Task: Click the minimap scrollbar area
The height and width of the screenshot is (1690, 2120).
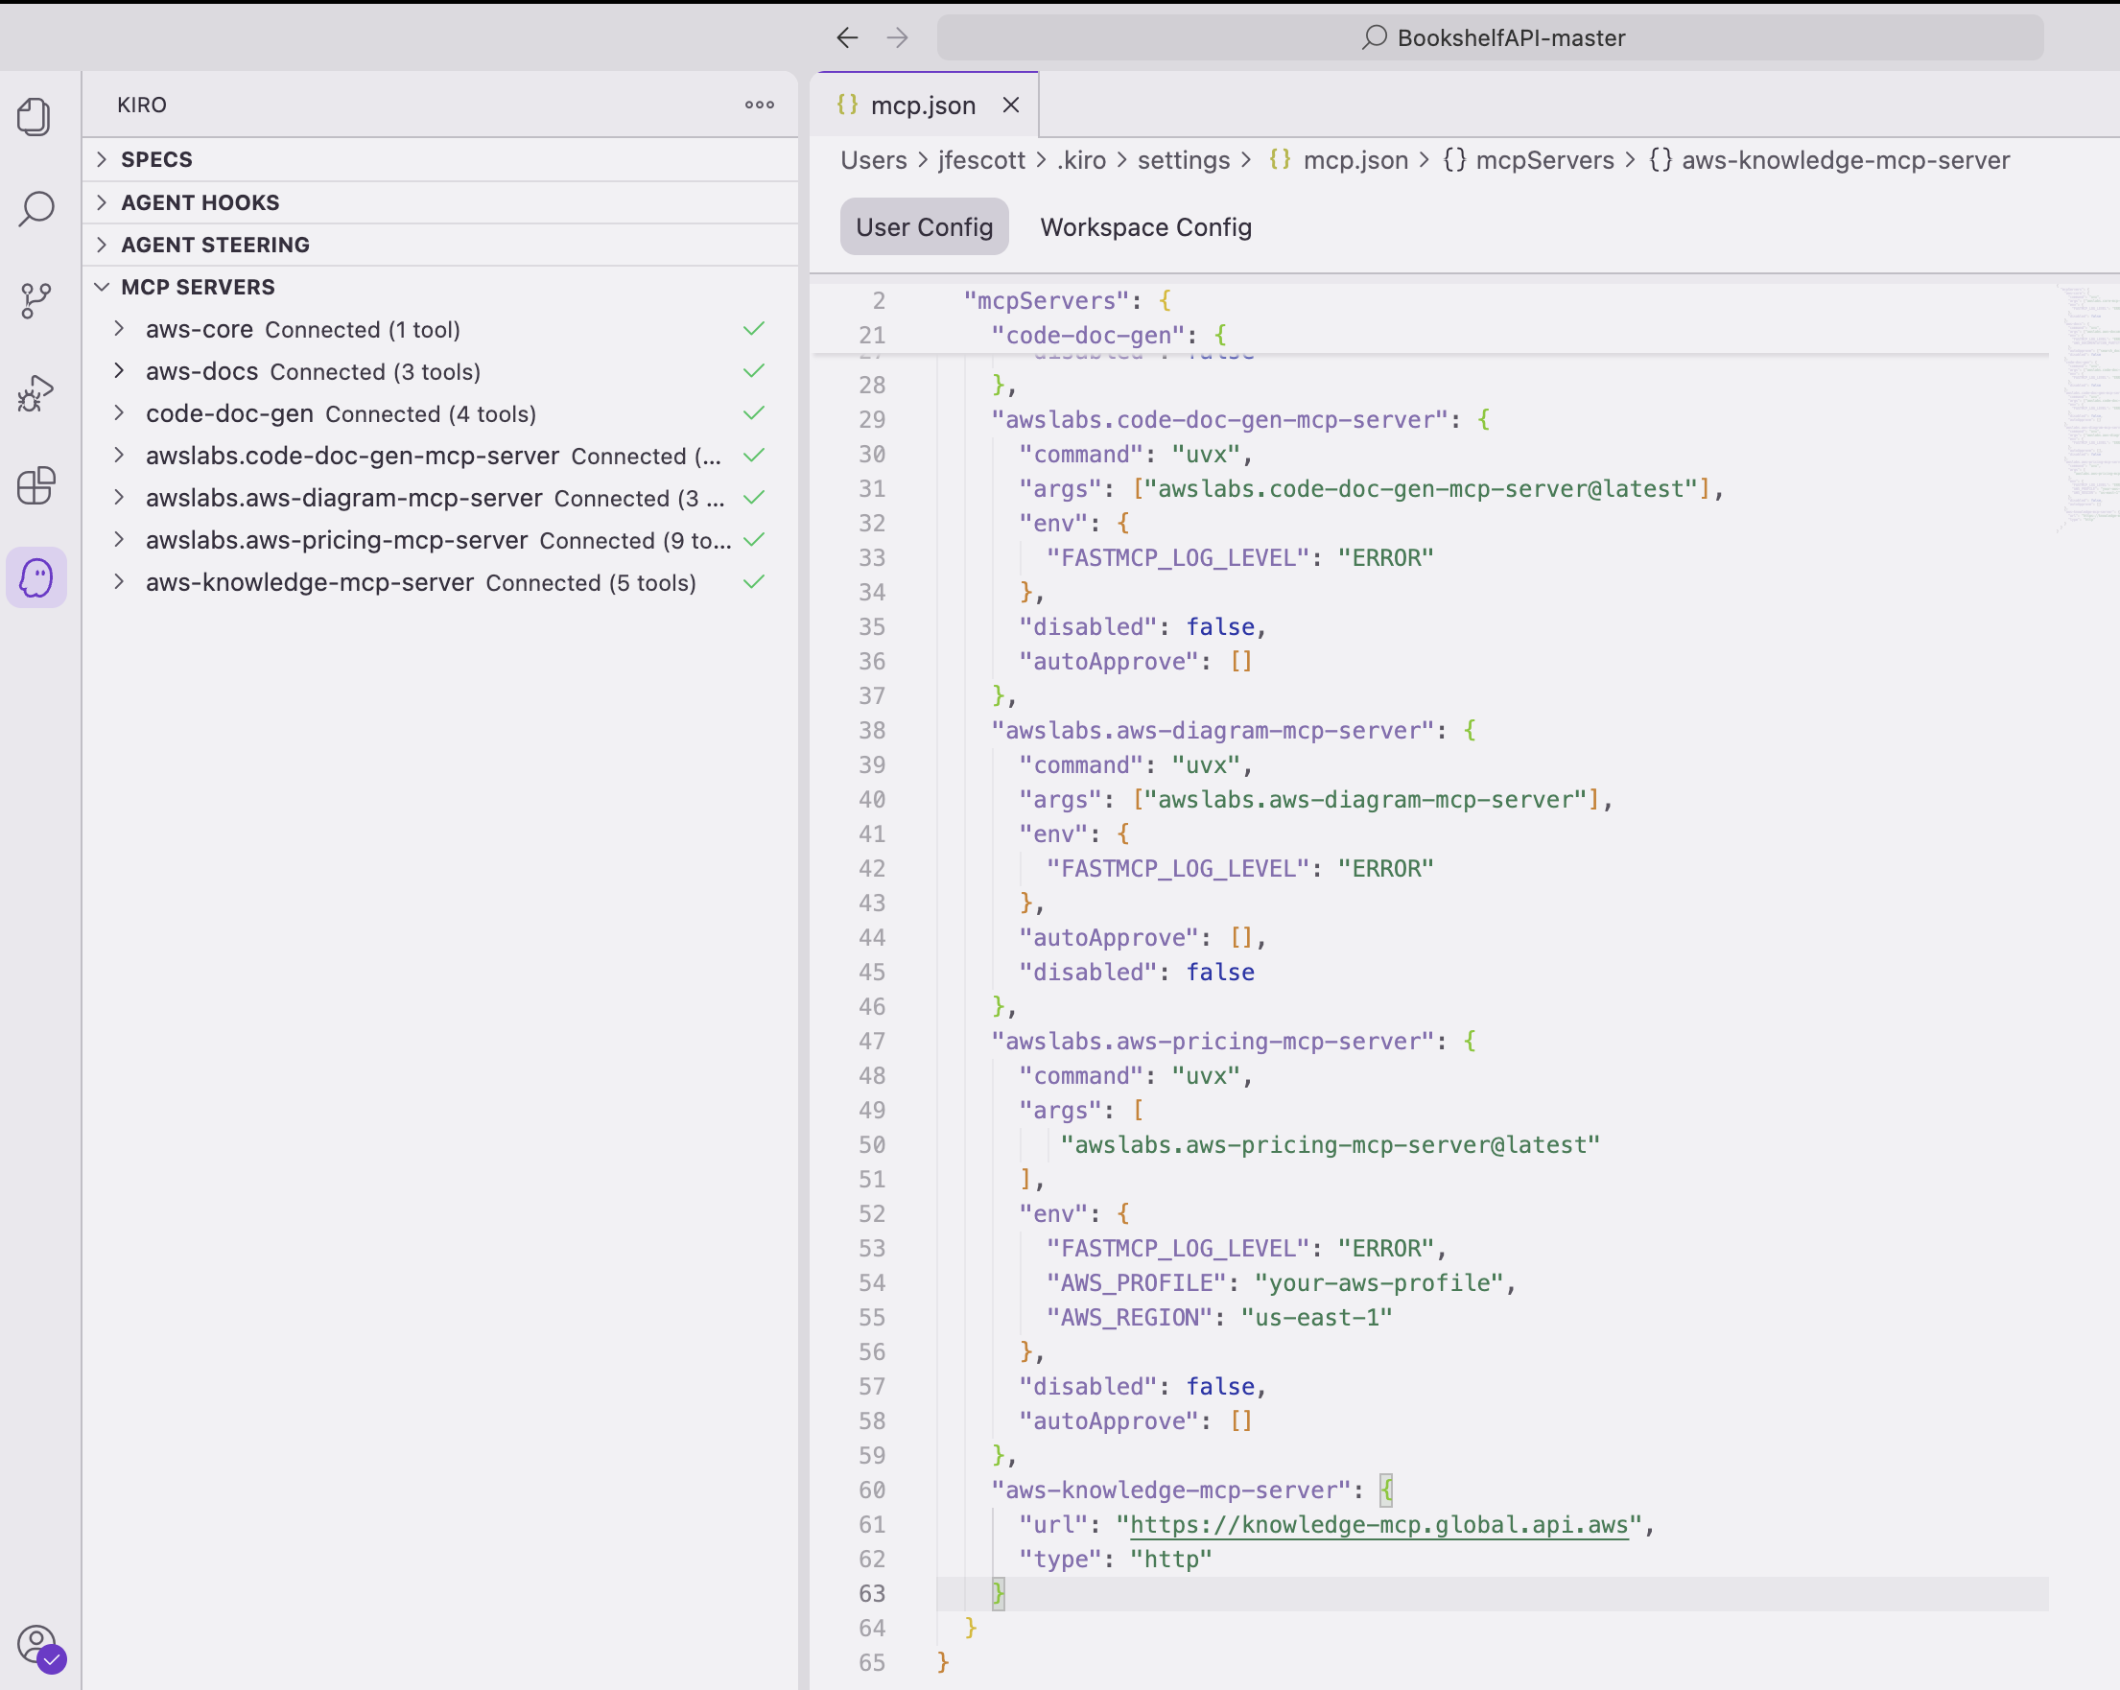Action: click(2085, 413)
